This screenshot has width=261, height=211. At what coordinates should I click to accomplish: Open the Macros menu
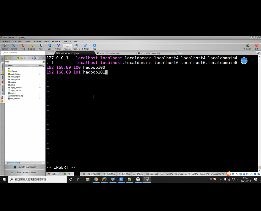(x=67, y=41)
